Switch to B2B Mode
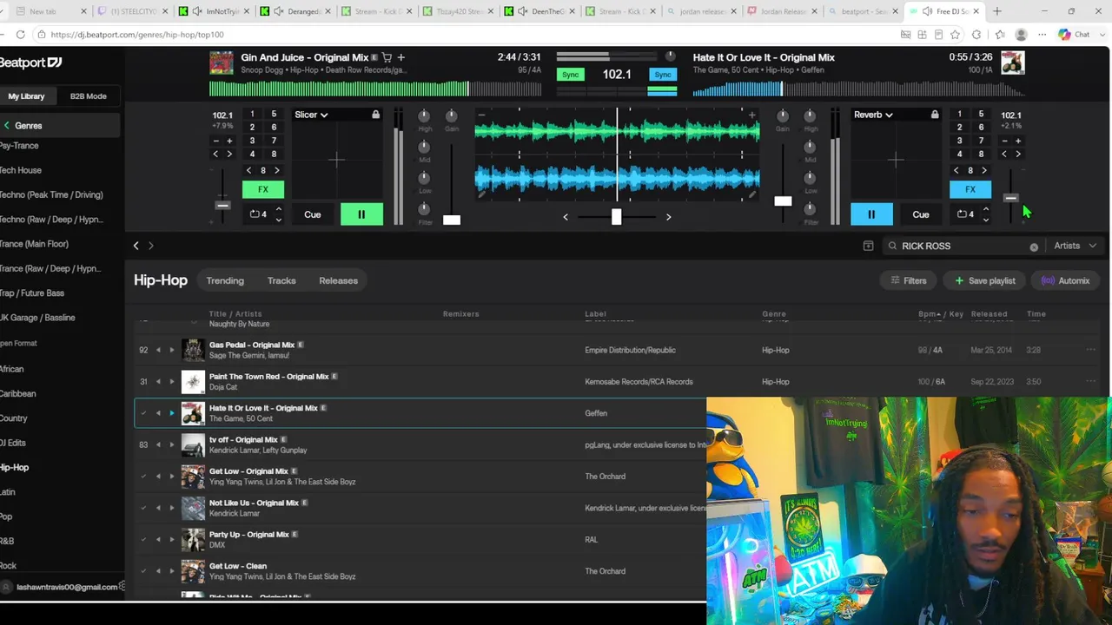The image size is (1112, 625). (89, 96)
